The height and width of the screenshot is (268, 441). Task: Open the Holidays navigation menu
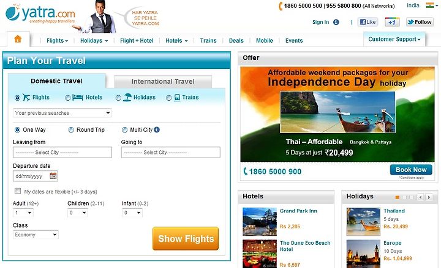pos(94,41)
